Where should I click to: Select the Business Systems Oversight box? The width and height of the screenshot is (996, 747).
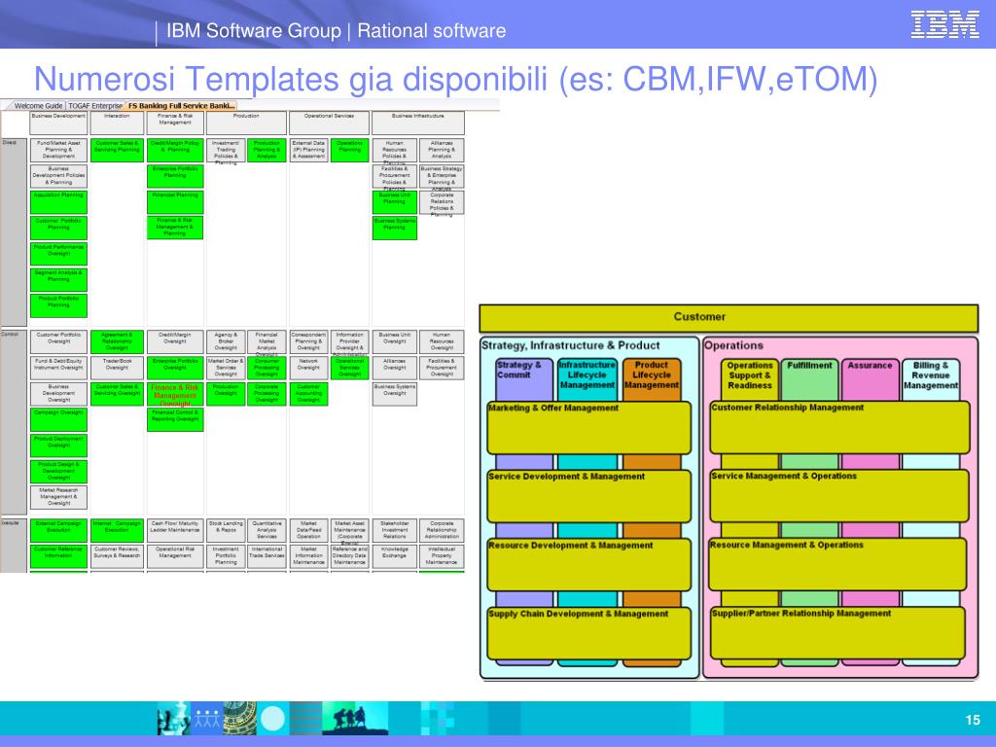[395, 394]
